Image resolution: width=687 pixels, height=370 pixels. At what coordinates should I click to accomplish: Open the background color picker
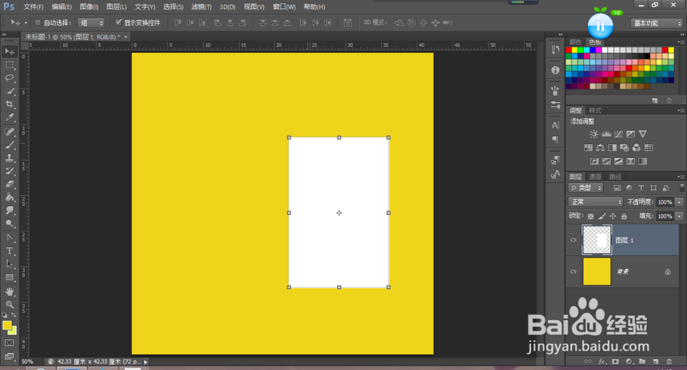coord(14,332)
